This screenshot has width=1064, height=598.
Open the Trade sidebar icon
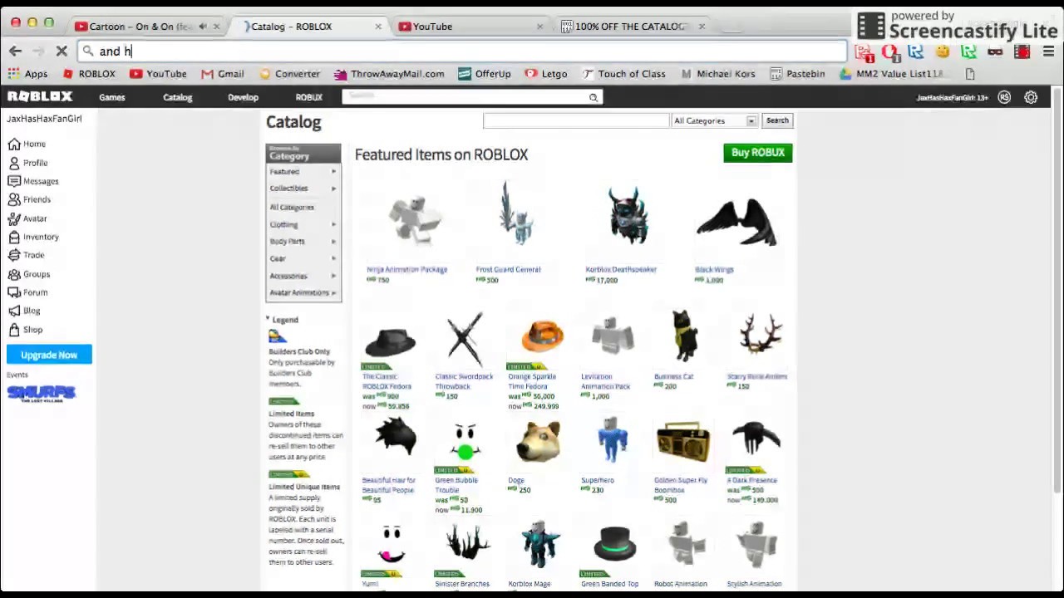click(14, 255)
